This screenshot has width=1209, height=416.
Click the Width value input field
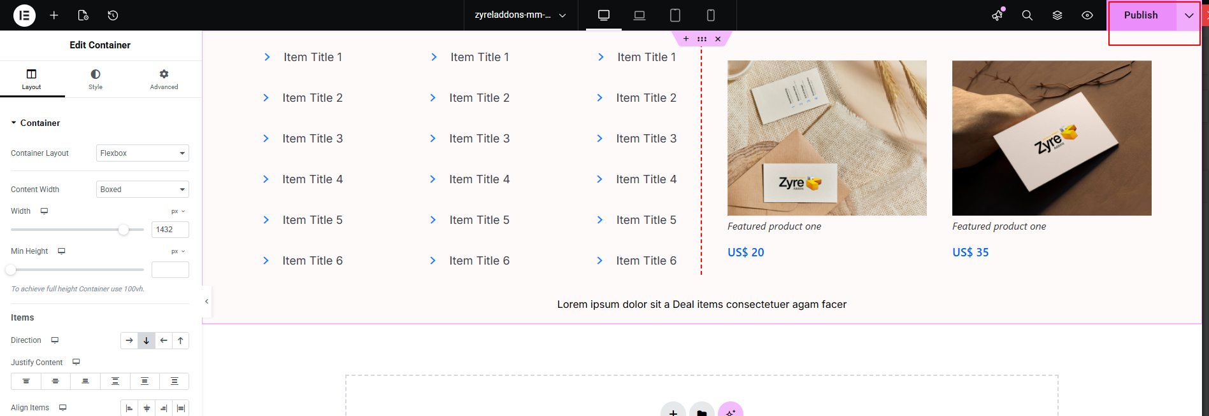(170, 230)
